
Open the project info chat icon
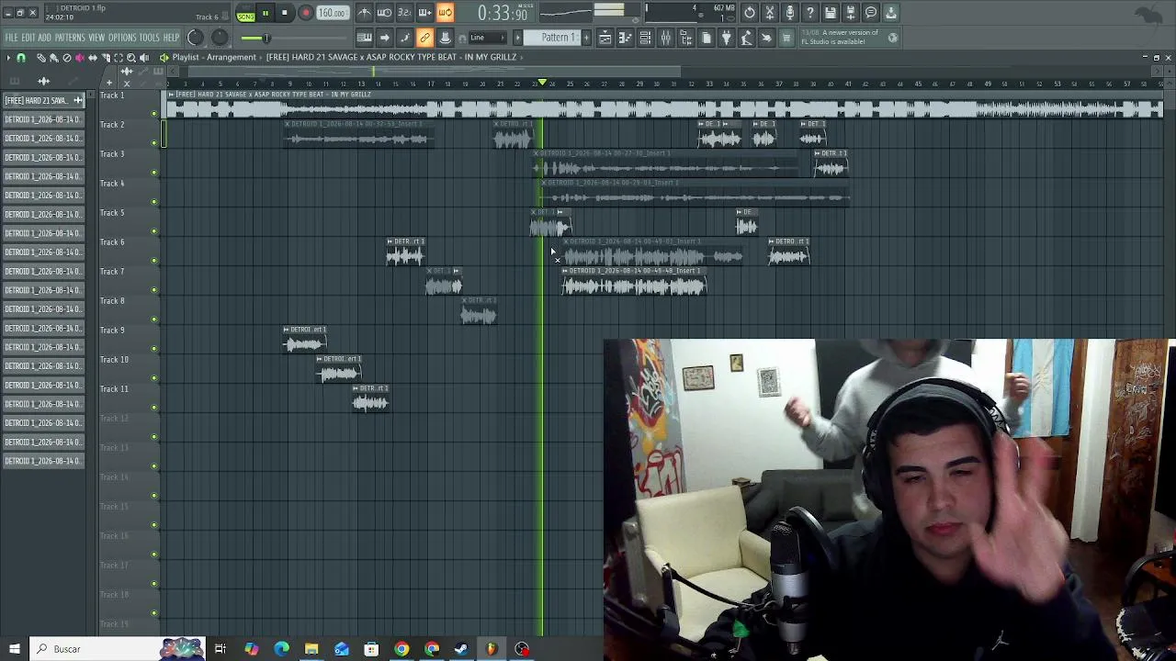point(871,13)
